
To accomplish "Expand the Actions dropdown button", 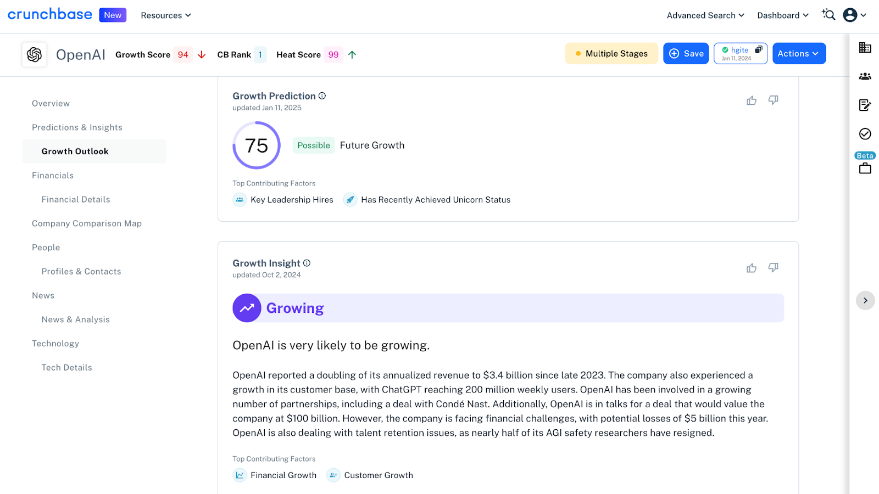I will pos(799,53).
